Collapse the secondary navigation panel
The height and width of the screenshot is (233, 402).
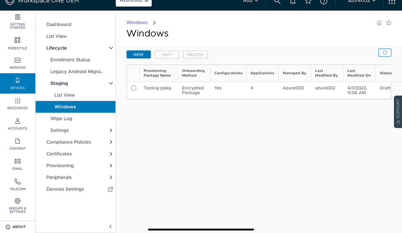(x=110, y=226)
